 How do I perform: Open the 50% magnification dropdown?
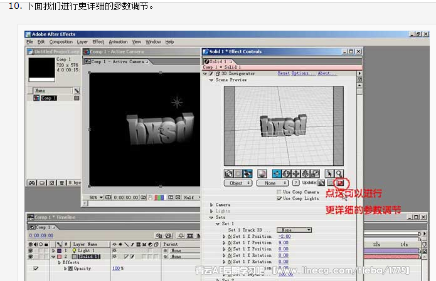(96, 198)
